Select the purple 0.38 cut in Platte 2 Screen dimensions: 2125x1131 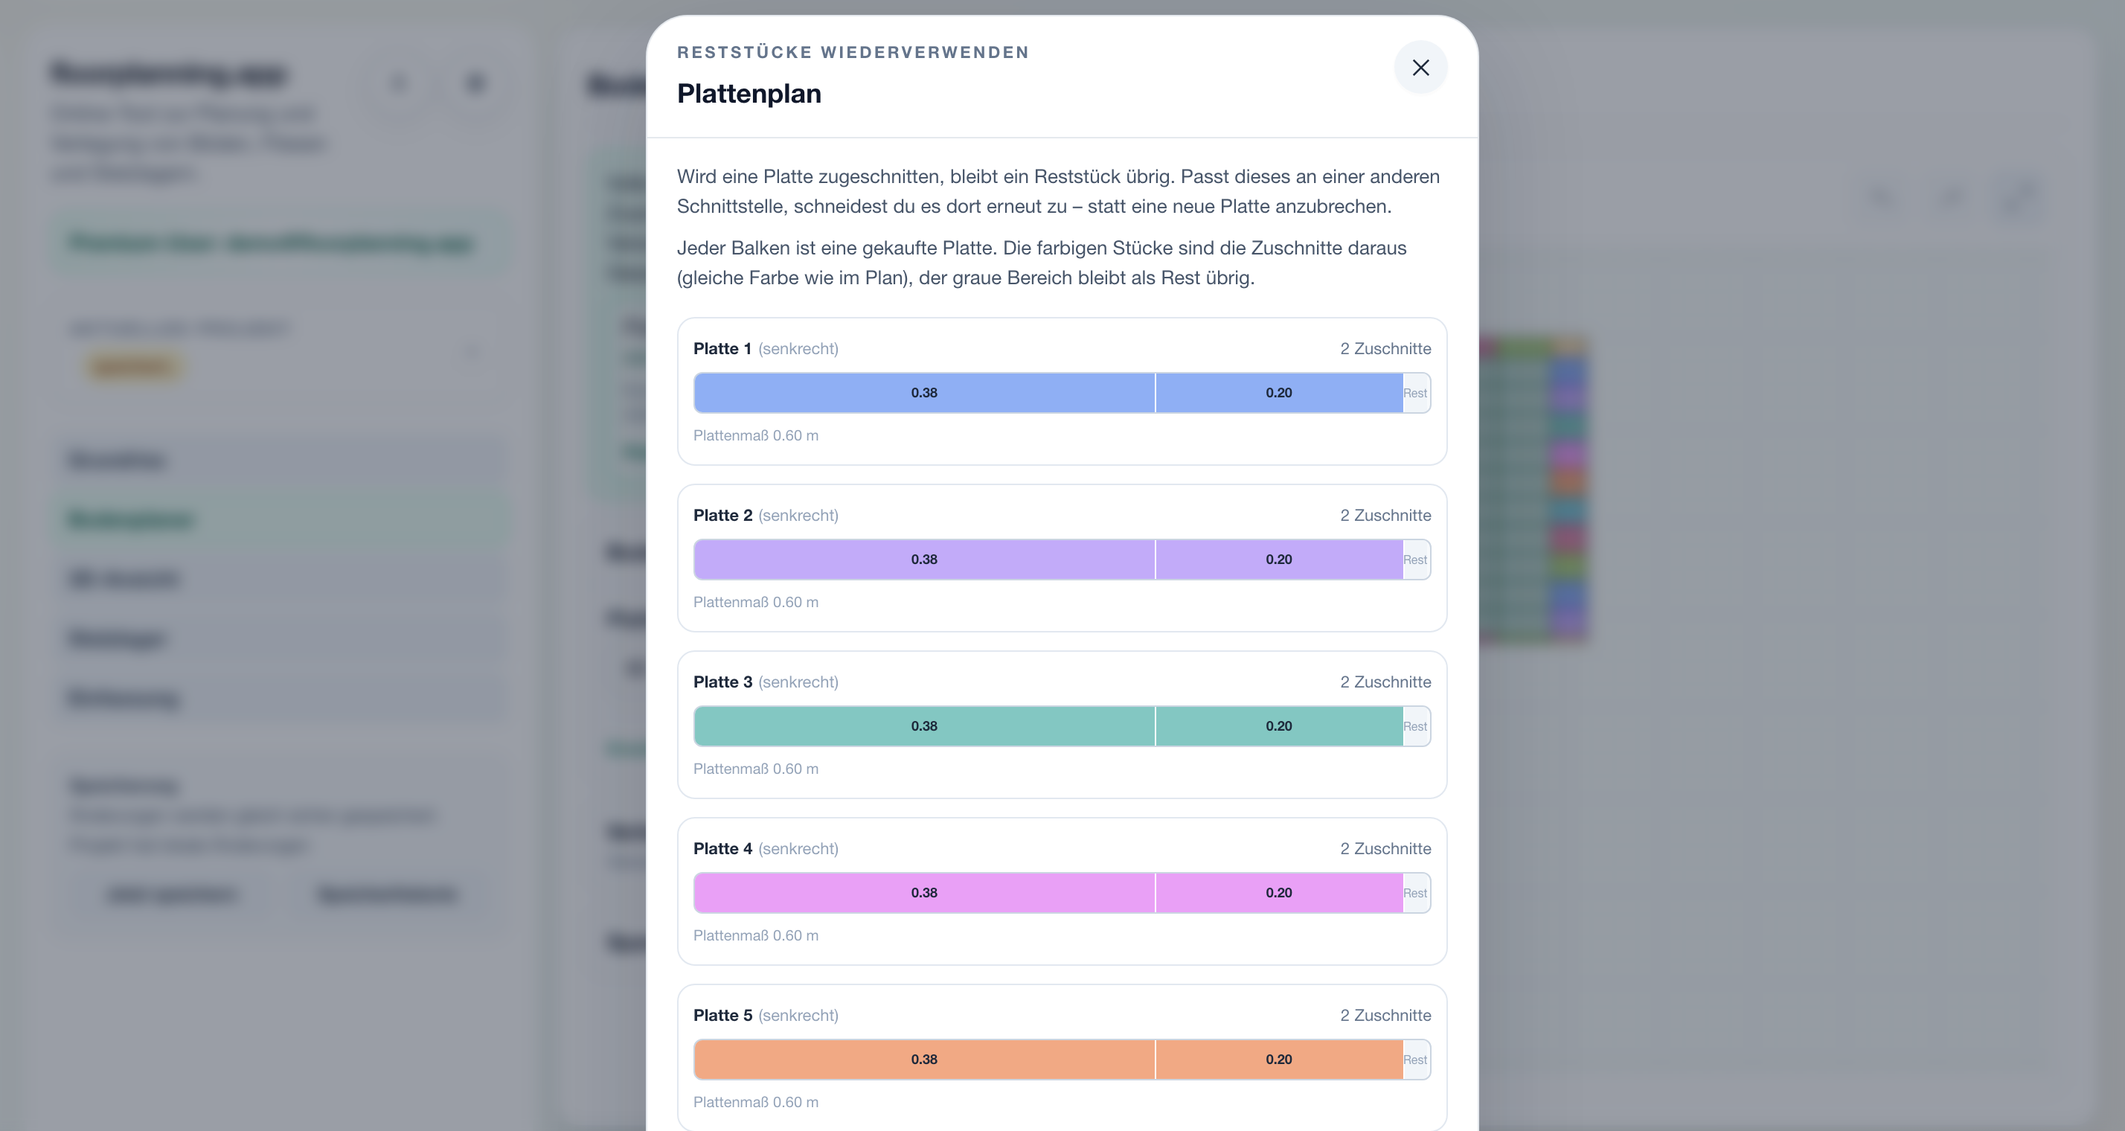click(x=924, y=560)
